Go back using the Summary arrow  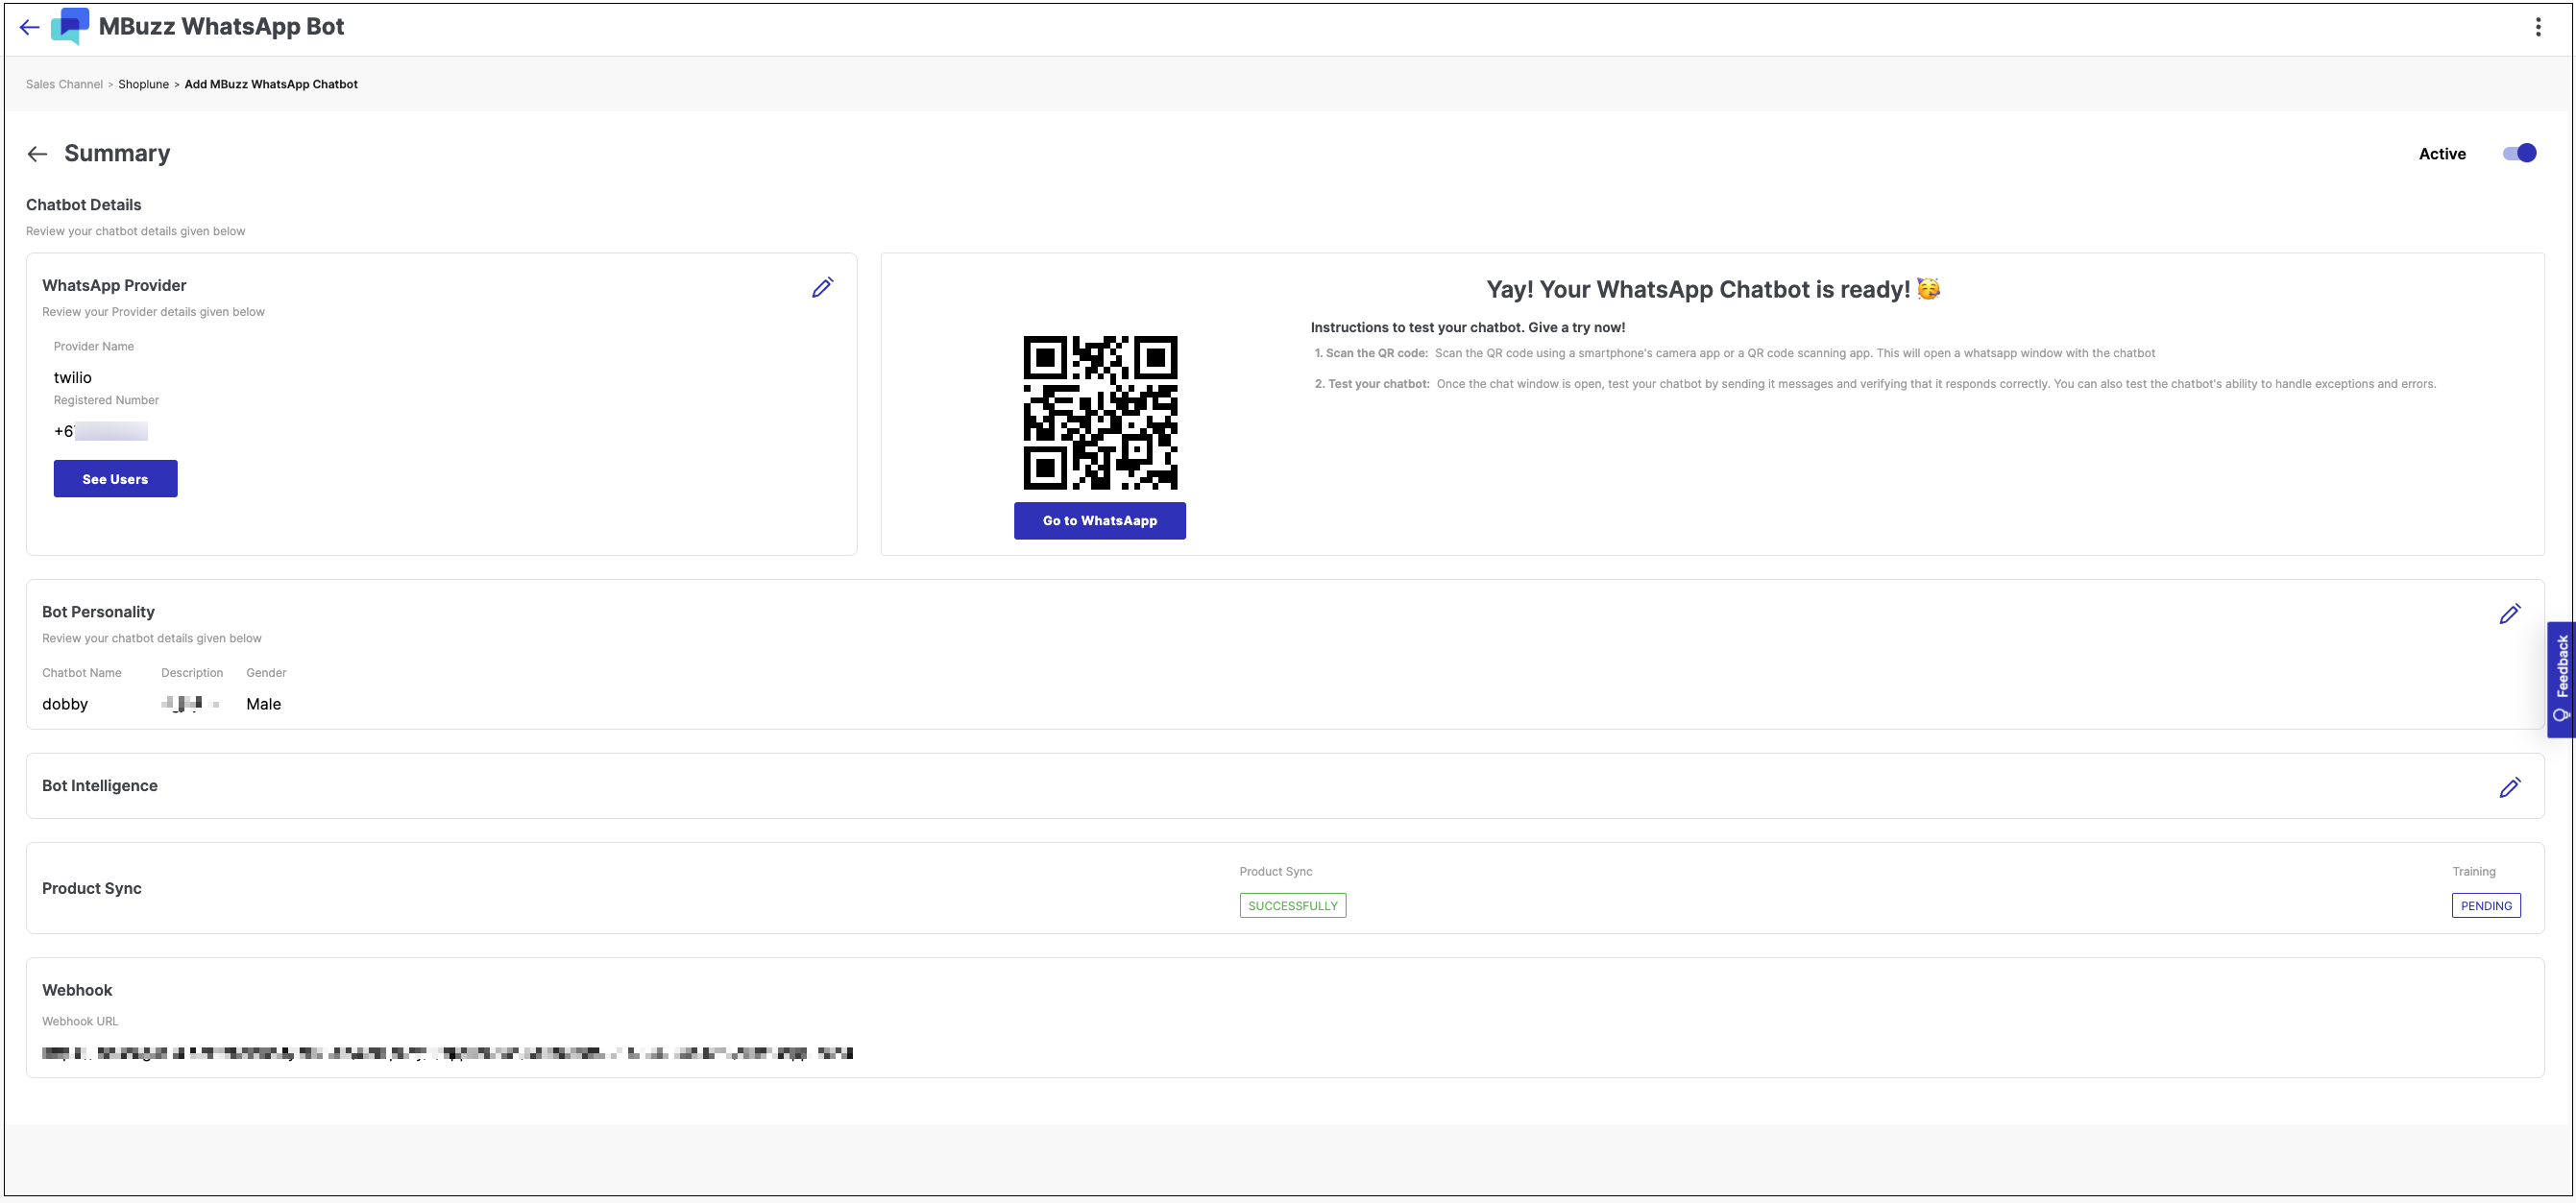(37, 154)
